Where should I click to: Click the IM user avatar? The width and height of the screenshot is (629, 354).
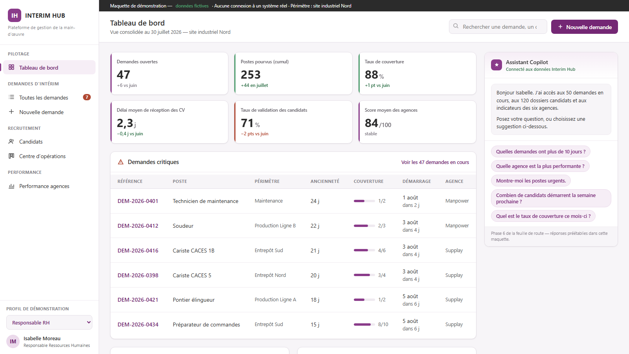(13, 341)
